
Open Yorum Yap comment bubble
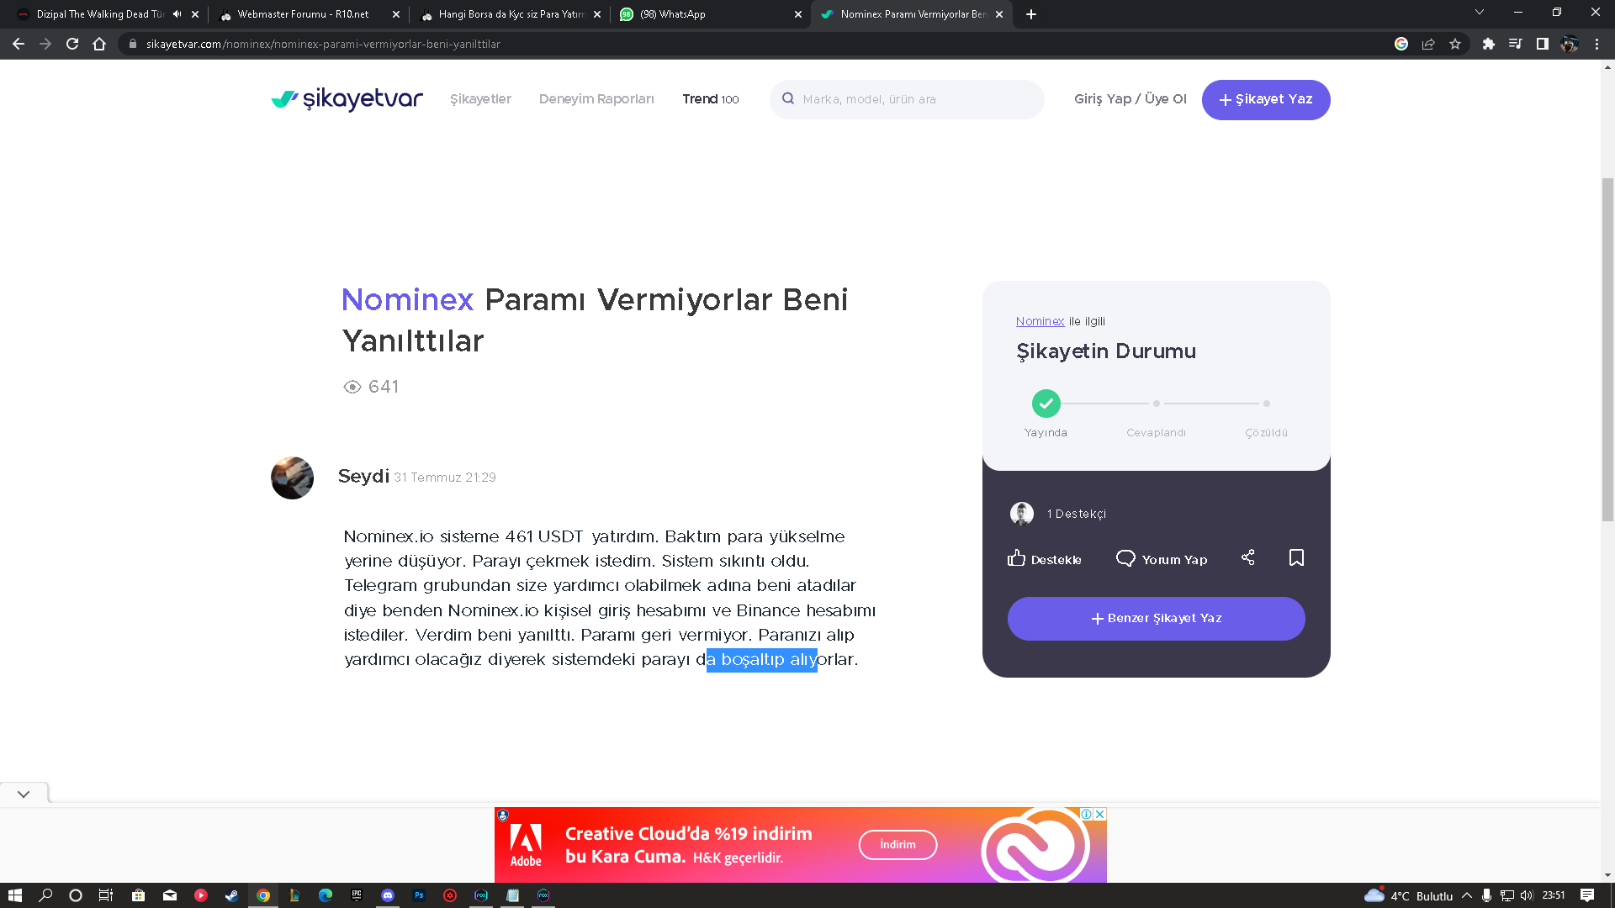pos(1125,558)
